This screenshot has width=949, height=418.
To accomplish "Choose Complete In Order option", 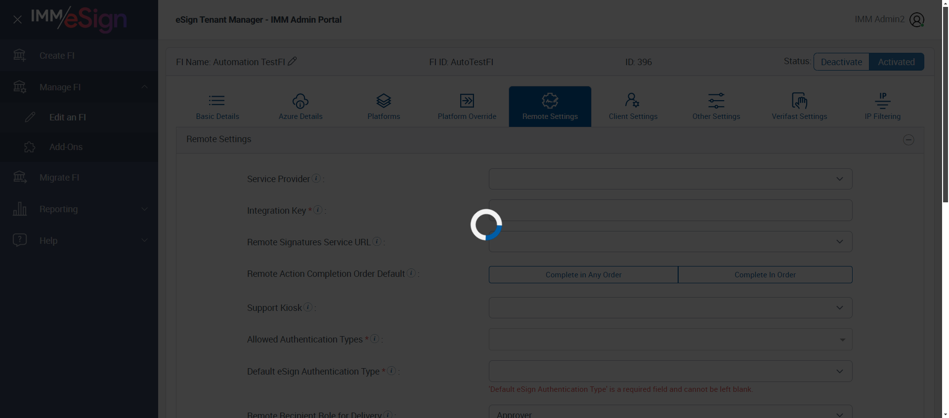I will [x=765, y=275].
